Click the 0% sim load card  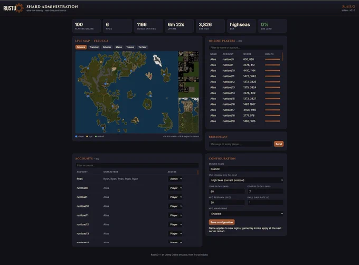[x=272, y=26]
